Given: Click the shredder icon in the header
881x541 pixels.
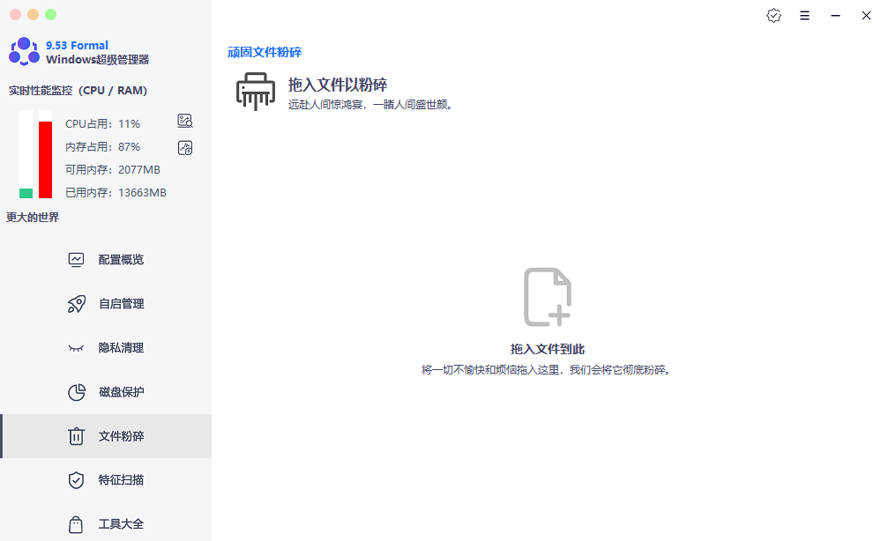Looking at the screenshot, I should [256, 92].
